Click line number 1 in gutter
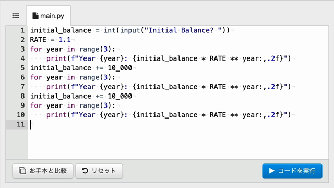 [22, 30]
